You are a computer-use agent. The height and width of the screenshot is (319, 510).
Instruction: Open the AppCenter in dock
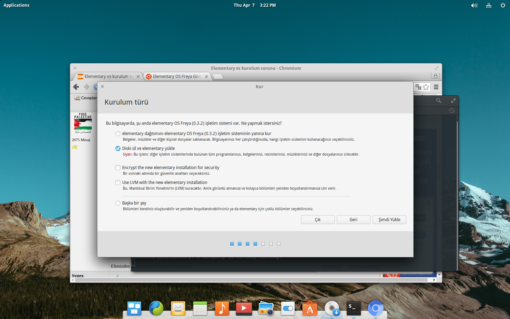coord(310,308)
